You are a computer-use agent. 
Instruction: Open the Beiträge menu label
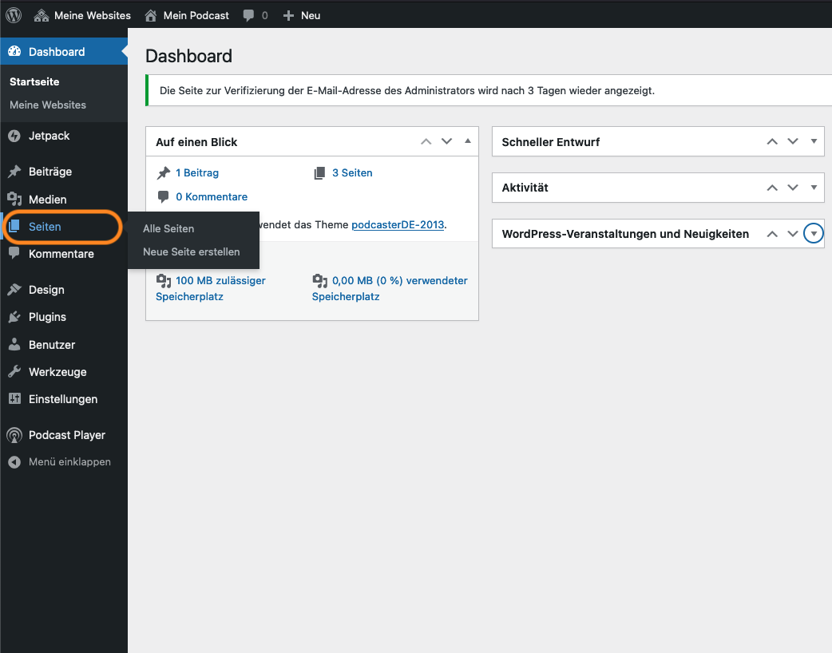50,172
